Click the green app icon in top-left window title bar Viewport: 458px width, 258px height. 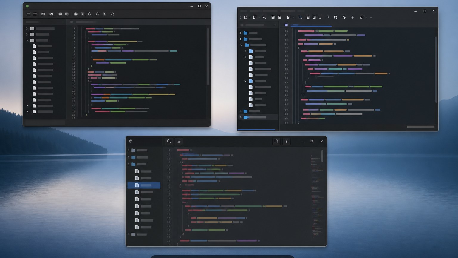point(27,6)
